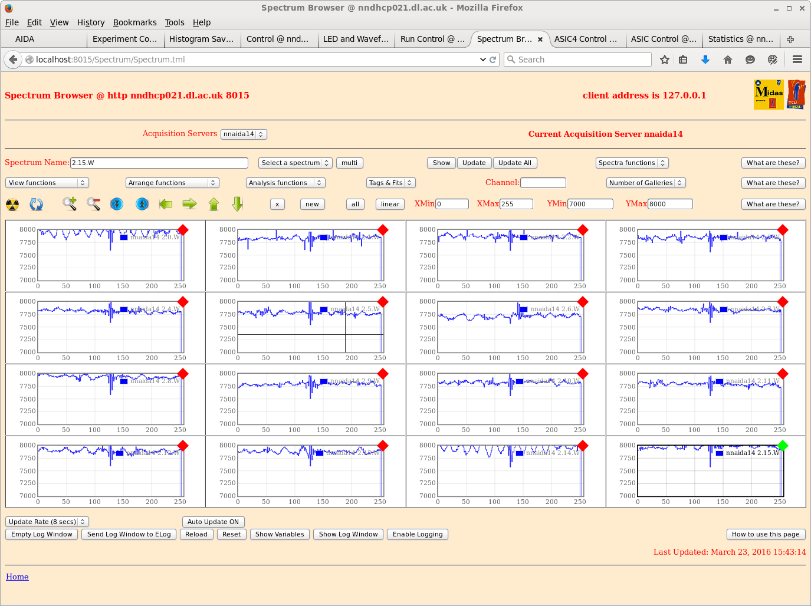Toggle red diamond on nnaida14 2.14.W spectrum
Viewport: 811px width, 606px height.
click(583, 446)
